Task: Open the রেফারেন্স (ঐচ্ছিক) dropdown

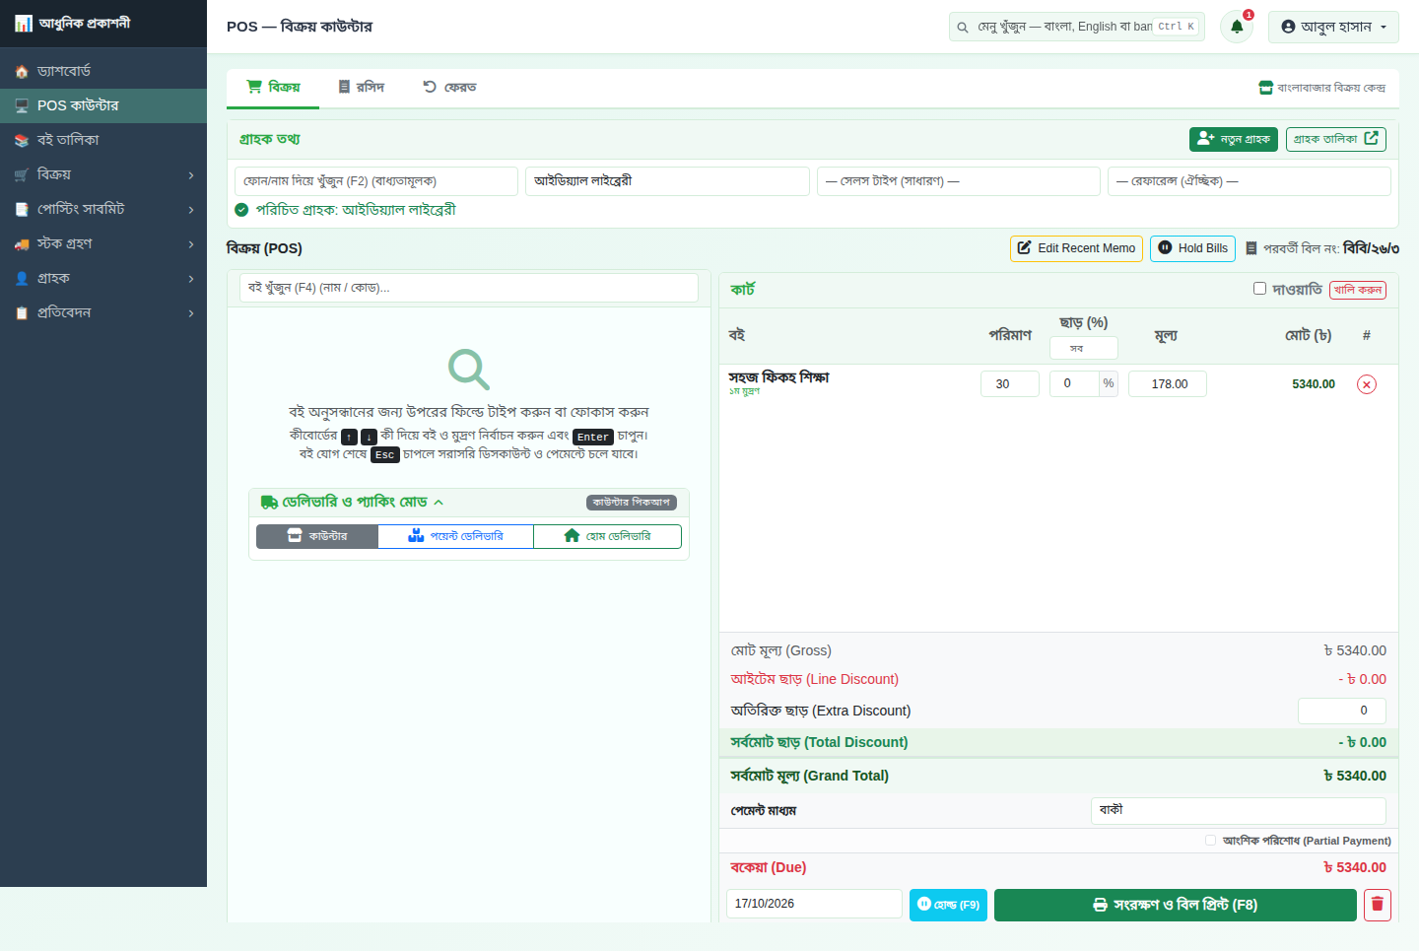Action: 1249,181
